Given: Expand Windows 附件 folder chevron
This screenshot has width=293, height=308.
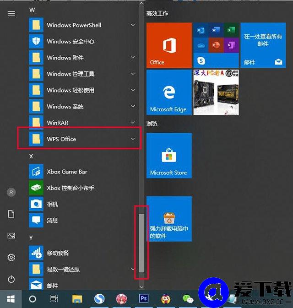Looking at the screenshot, I should coord(133,57).
